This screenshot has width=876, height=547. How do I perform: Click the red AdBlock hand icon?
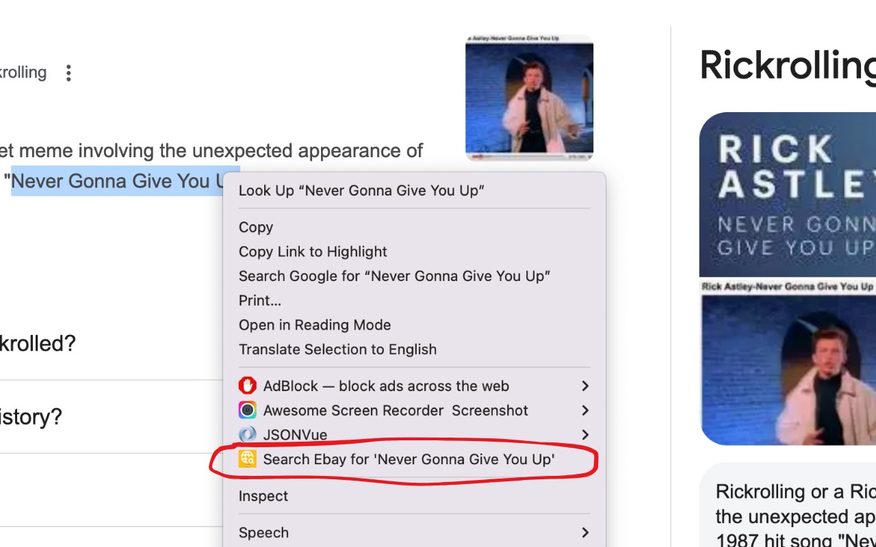(x=247, y=386)
